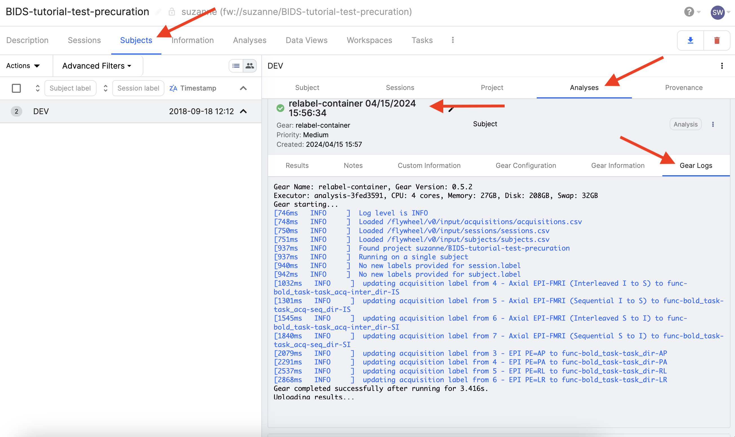Open the relabel-container analysis kebab menu
Viewport: 735px width, 437px height.
click(x=713, y=124)
